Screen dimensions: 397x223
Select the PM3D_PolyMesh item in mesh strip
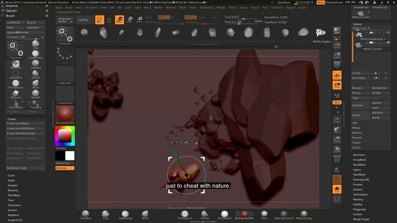[321, 33]
